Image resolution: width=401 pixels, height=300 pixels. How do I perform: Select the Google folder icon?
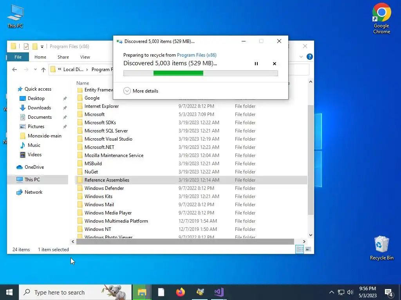point(80,98)
